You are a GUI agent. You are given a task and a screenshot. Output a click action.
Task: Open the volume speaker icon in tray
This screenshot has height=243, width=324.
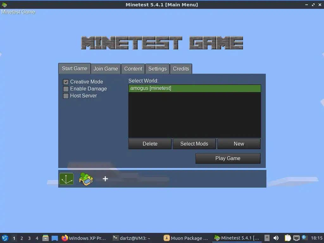(276, 238)
